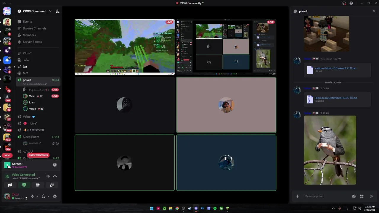Viewport: 379px width, 213px height.
Task: Join the GAMEOVER voice channel
Action: pyautogui.click(x=38, y=130)
